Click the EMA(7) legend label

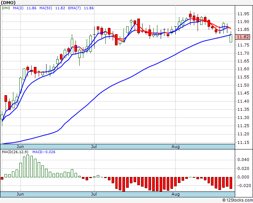[74, 8]
